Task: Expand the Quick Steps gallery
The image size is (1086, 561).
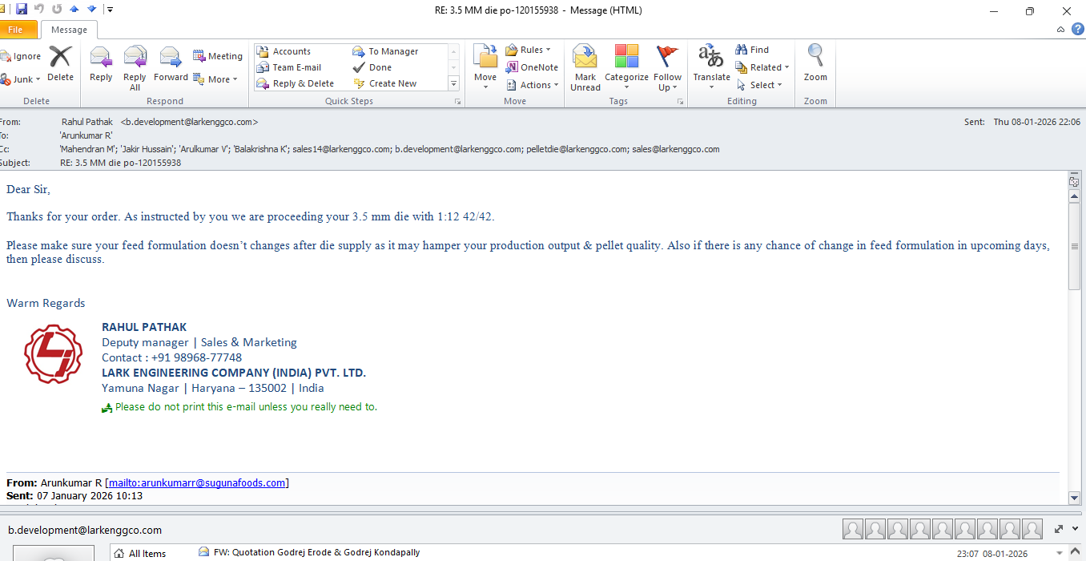Action: (x=453, y=84)
